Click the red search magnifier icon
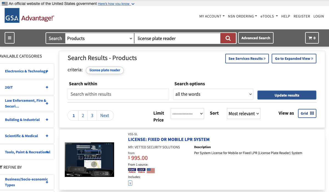The image size is (329, 192). pos(228,38)
